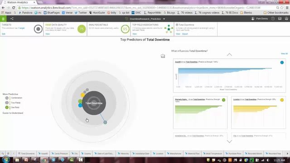Click the browser refresh button
The height and width of the screenshot is (163, 290).
point(14,8)
